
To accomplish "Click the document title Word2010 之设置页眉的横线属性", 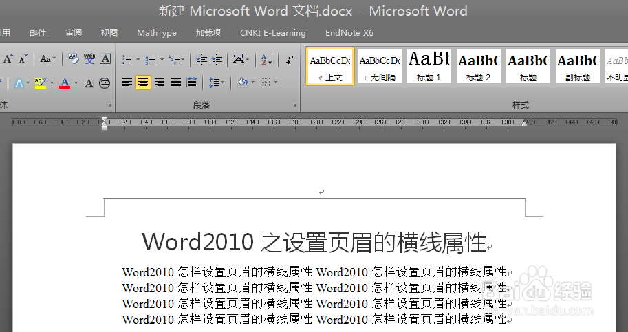I will (x=314, y=242).
